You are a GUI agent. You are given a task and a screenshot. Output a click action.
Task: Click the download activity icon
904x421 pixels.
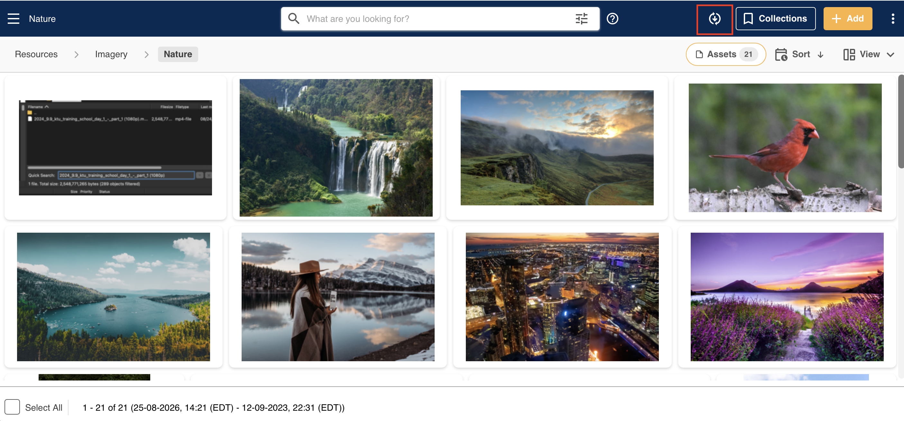pos(715,19)
